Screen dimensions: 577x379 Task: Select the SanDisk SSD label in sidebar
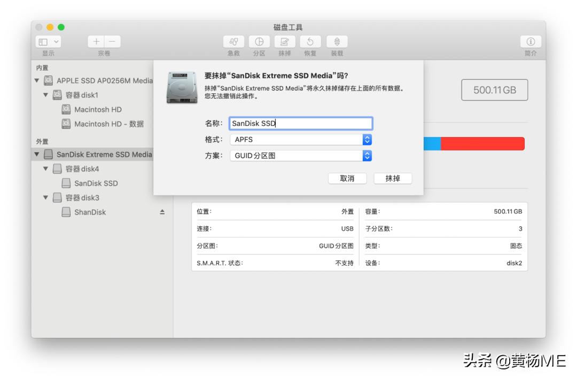click(x=96, y=184)
